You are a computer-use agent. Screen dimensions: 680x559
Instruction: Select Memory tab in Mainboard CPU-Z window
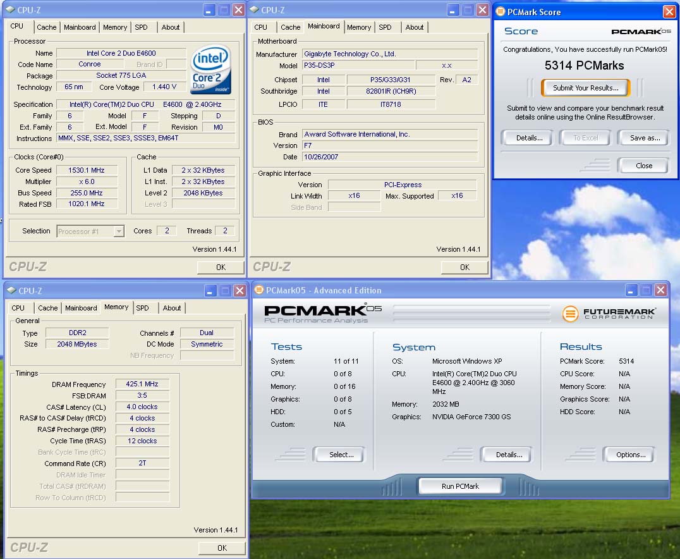[x=359, y=27]
